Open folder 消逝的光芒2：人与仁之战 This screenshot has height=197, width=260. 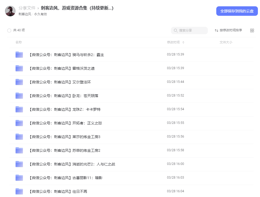72,164
